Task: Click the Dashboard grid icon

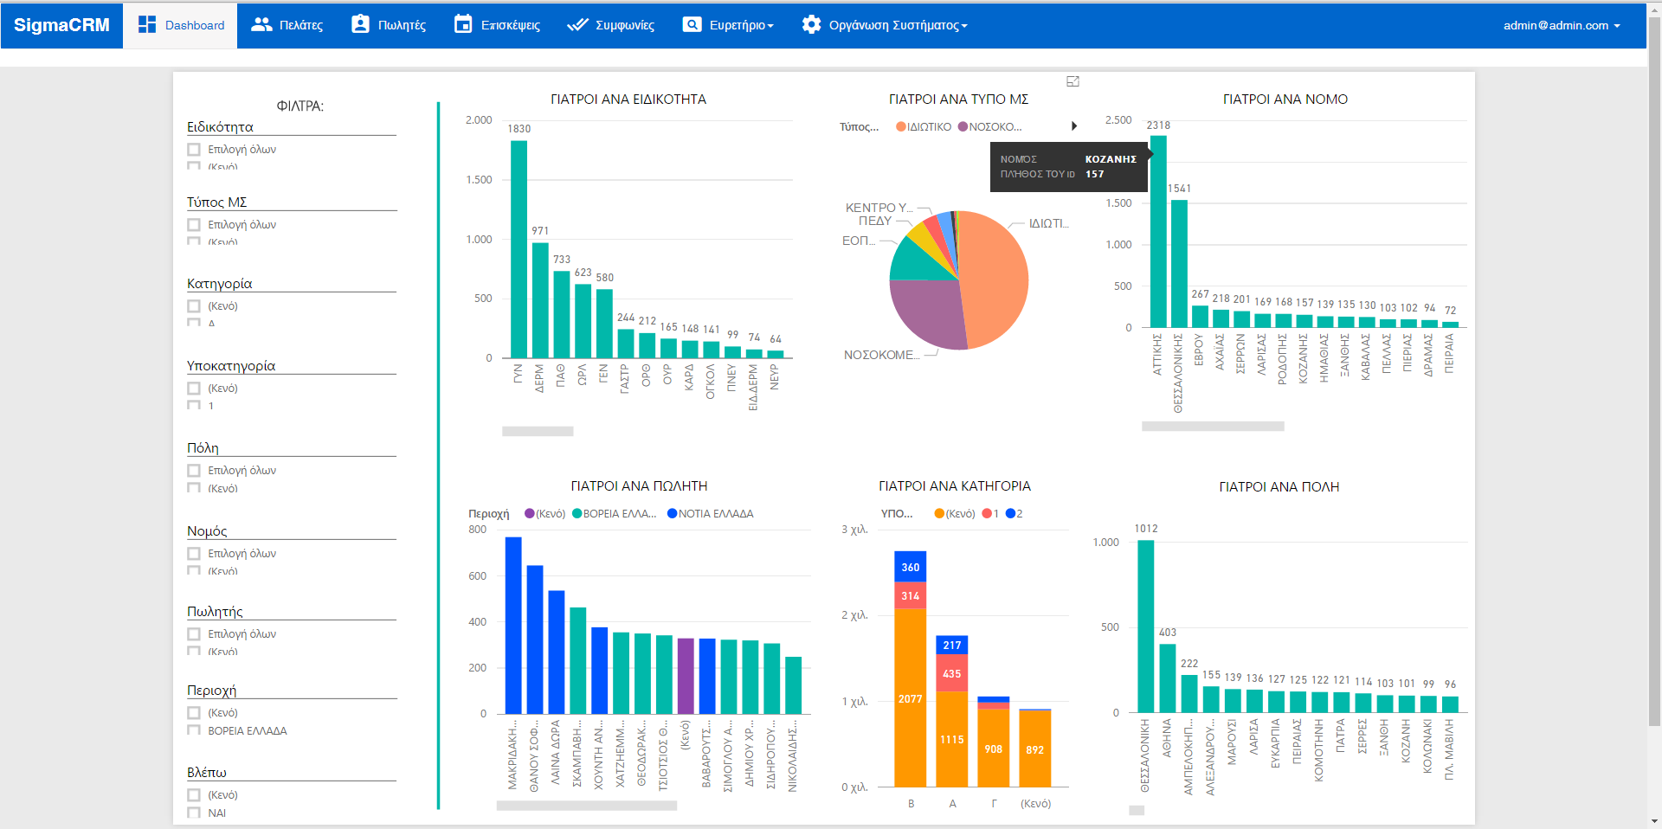Action: tap(147, 24)
